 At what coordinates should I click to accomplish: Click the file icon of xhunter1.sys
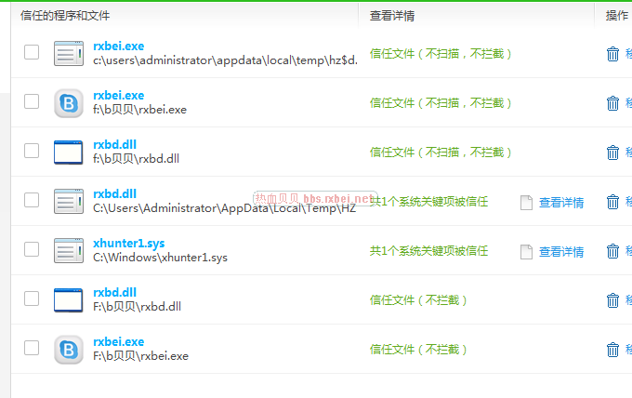point(69,251)
